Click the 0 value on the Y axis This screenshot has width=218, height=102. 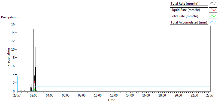(x=14, y=91)
